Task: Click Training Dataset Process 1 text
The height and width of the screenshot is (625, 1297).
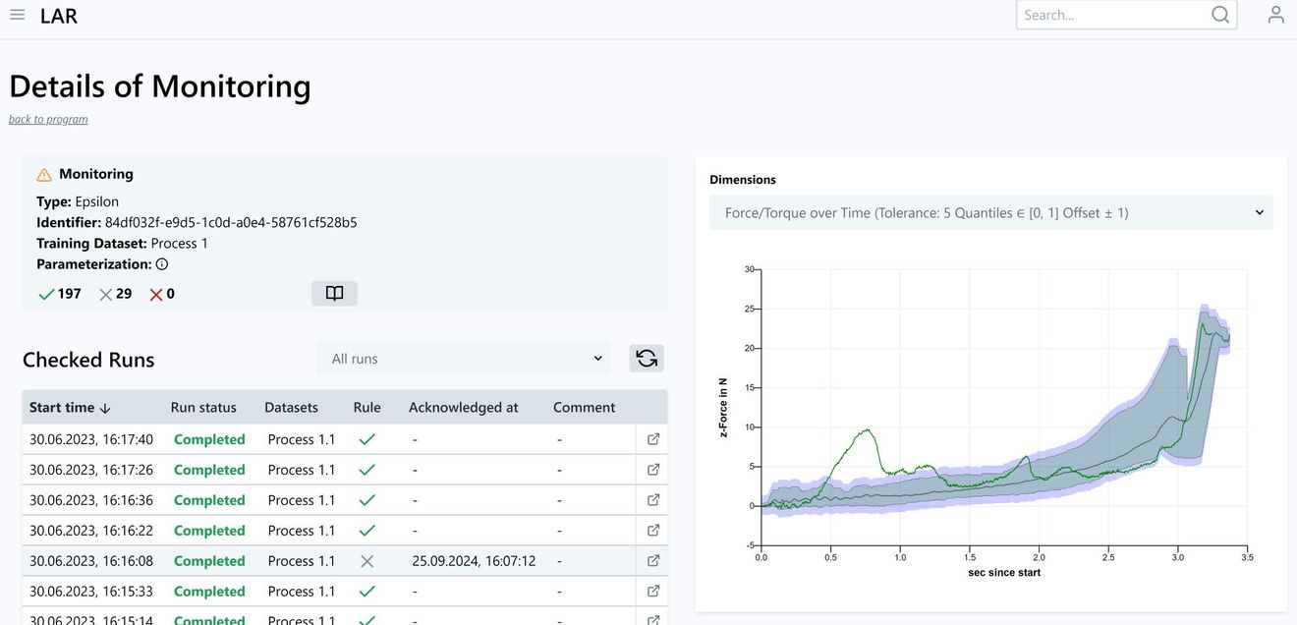Action: [x=123, y=244]
